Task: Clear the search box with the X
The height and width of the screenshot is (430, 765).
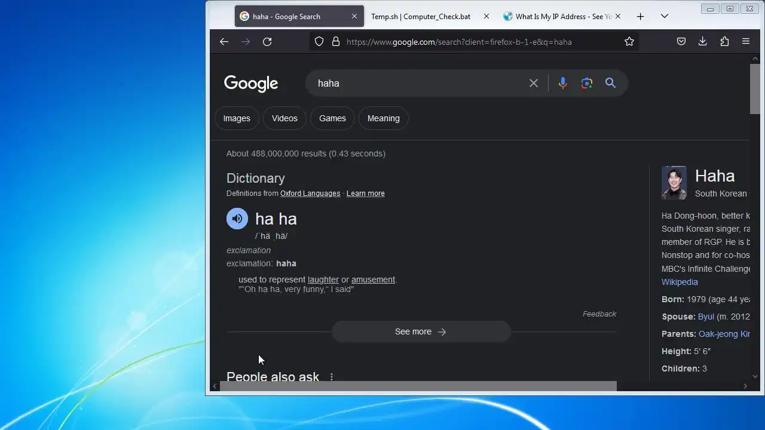Action: tap(534, 83)
